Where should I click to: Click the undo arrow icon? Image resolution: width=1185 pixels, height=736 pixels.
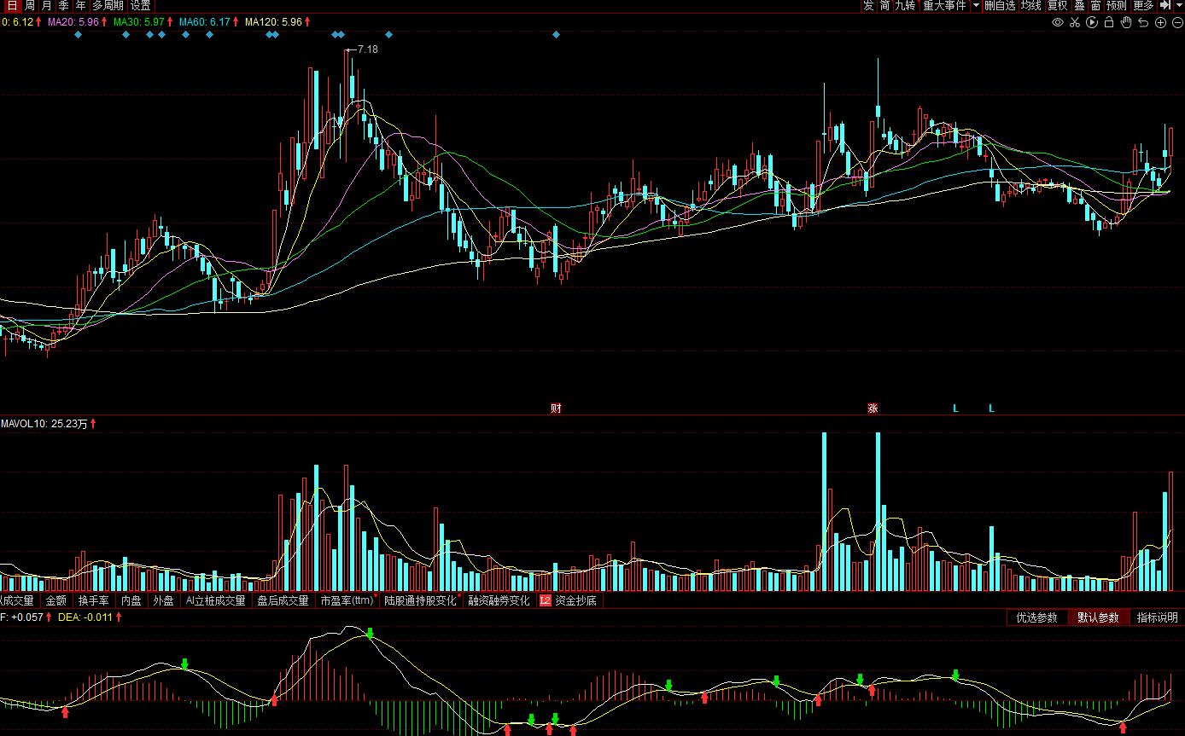pyautogui.click(x=1143, y=22)
